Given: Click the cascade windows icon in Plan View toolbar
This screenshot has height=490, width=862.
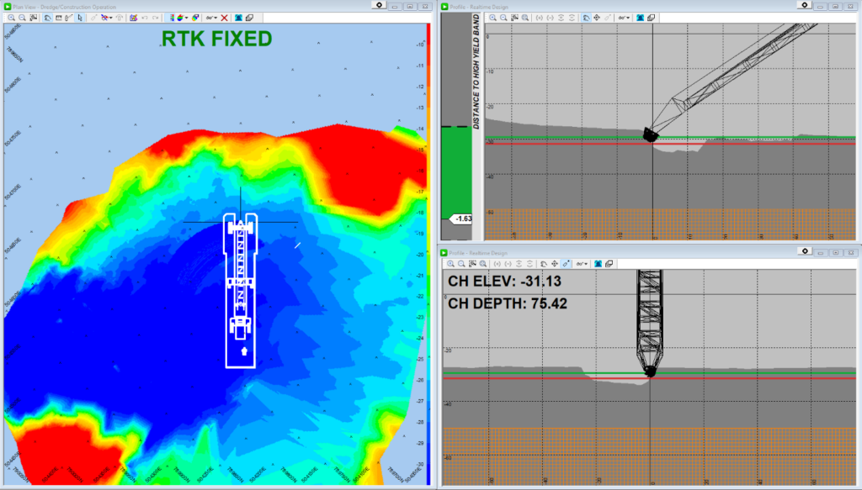Looking at the screenshot, I should [x=249, y=18].
